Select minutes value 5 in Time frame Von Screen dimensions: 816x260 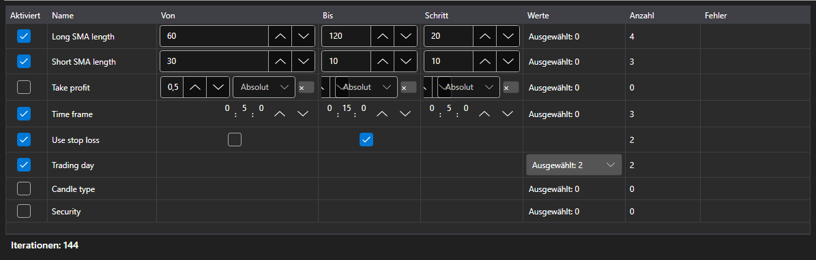click(x=244, y=108)
